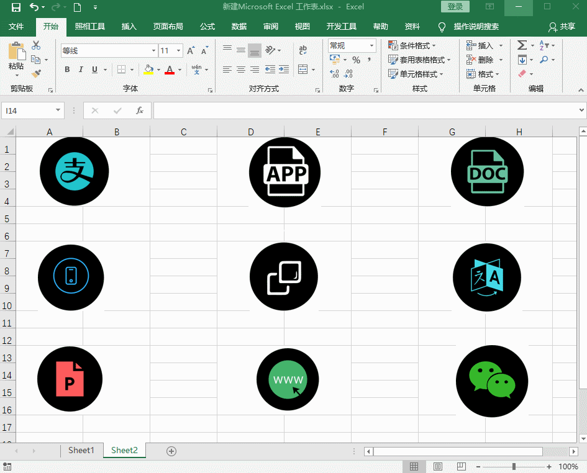Switch to Page Layout view in status bar

tap(438, 466)
